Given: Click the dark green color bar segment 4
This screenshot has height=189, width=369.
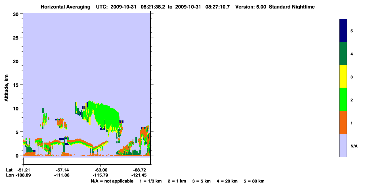Looking at the screenshot, I should 343,54.
